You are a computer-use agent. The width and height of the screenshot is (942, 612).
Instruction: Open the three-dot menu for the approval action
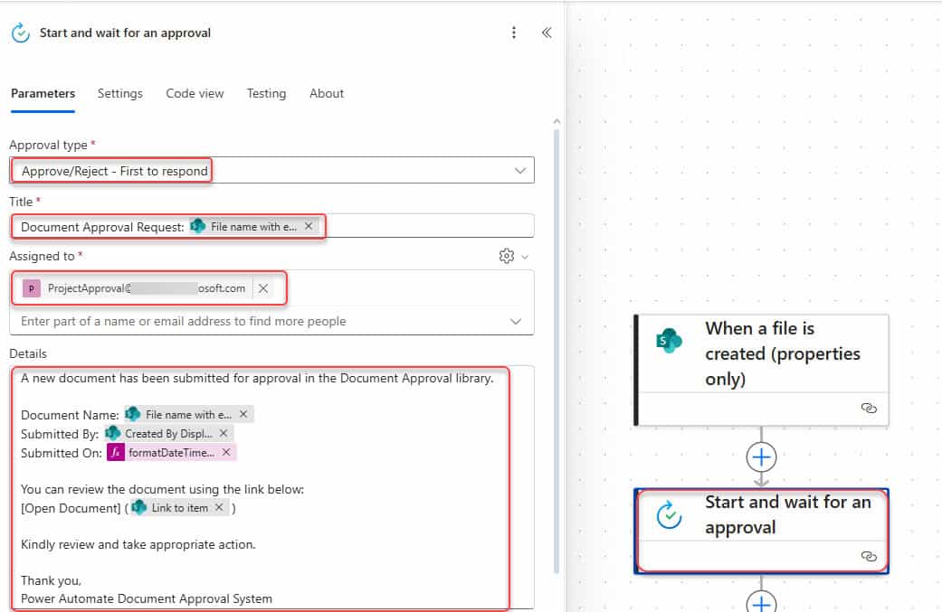click(514, 32)
